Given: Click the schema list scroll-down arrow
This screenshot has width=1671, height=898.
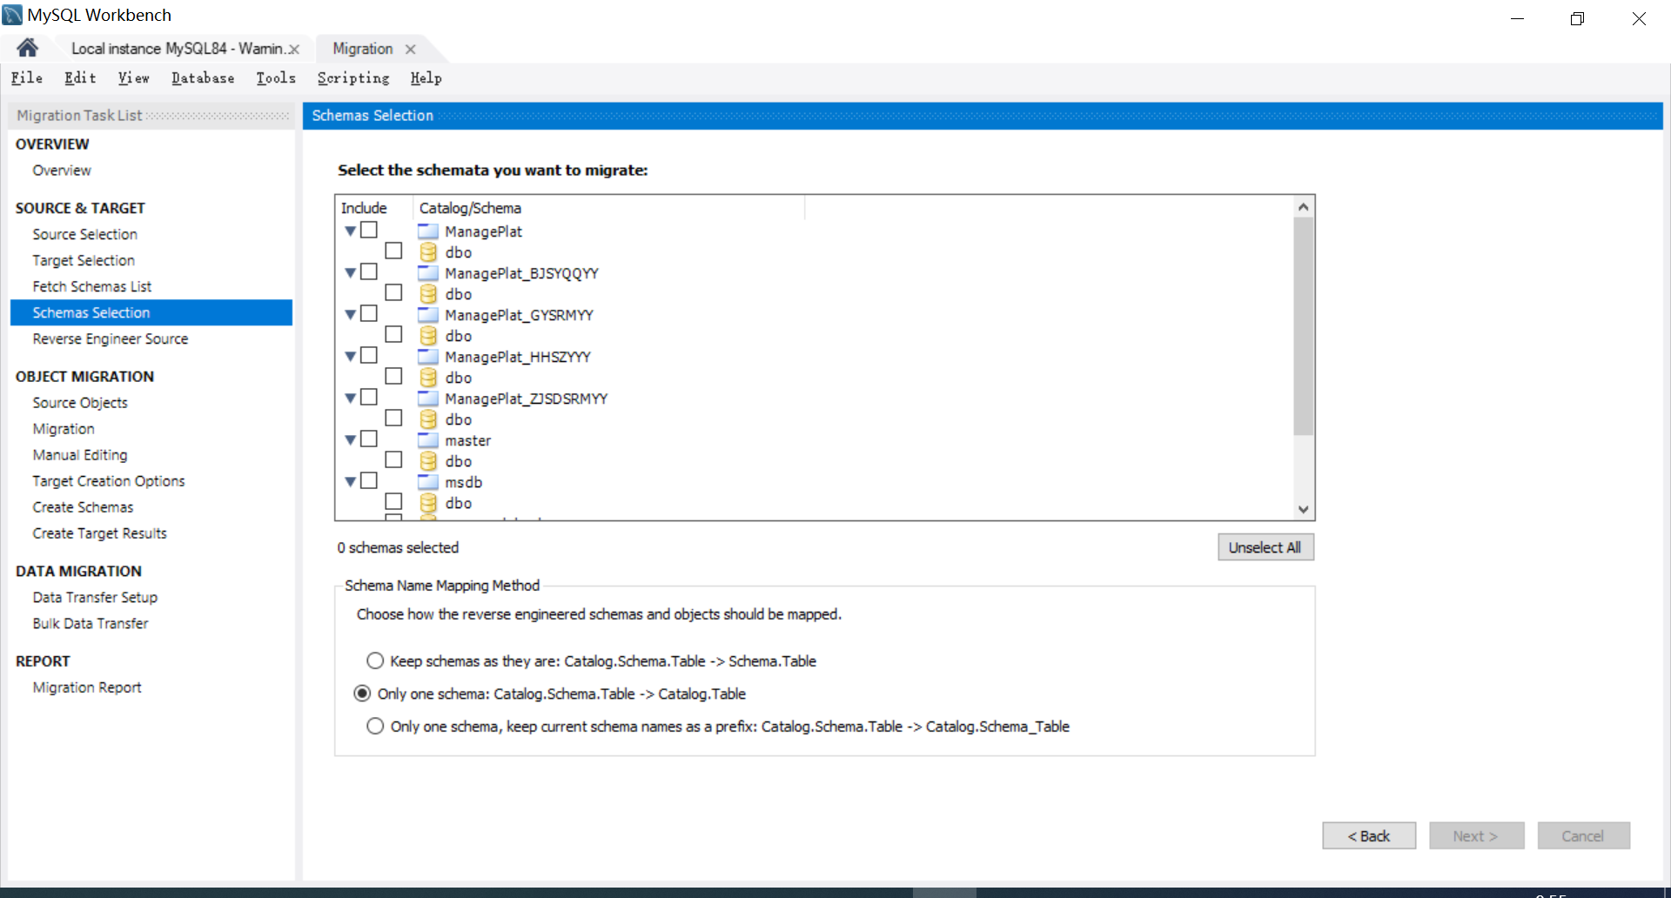Looking at the screenshot, I should point(1303,510).
